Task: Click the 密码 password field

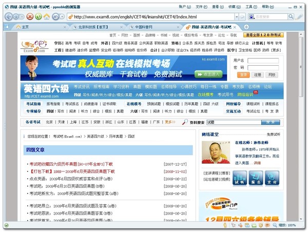Action: pyautogui.click(x=263, y=68)
